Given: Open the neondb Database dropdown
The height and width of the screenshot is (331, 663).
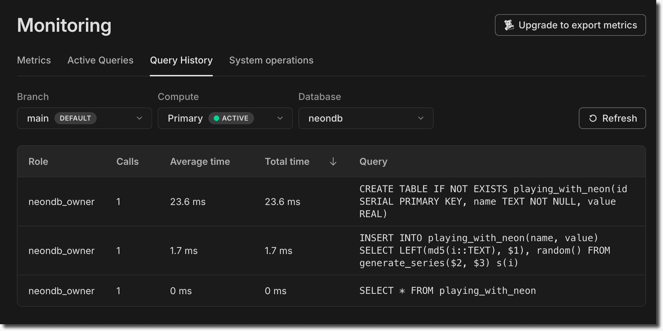Looking at the screenshot, I should (366, 118).
